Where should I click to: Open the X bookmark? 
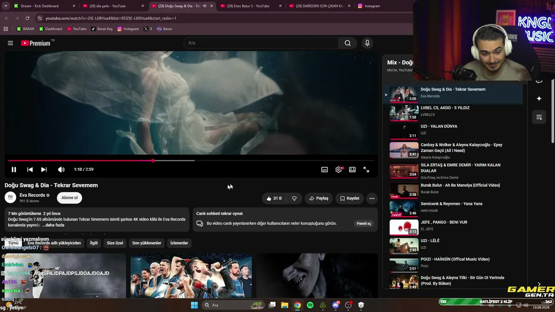(148, 29)
